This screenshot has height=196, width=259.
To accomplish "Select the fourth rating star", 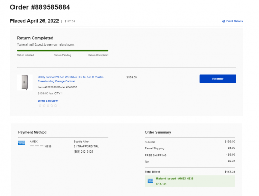I will 52,105.
